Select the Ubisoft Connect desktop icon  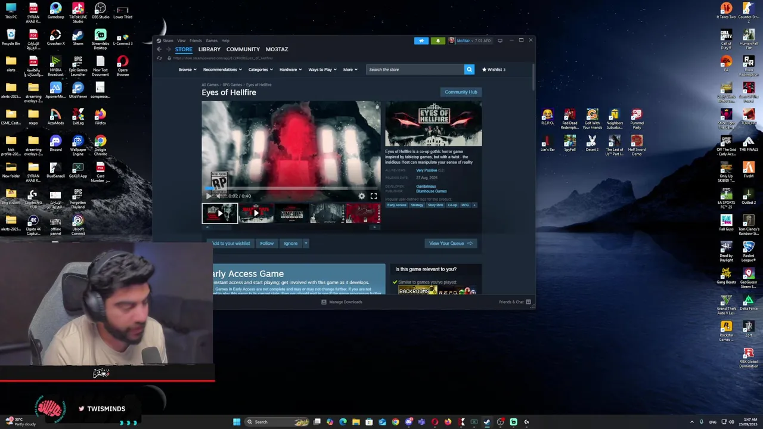coord(78,225)
